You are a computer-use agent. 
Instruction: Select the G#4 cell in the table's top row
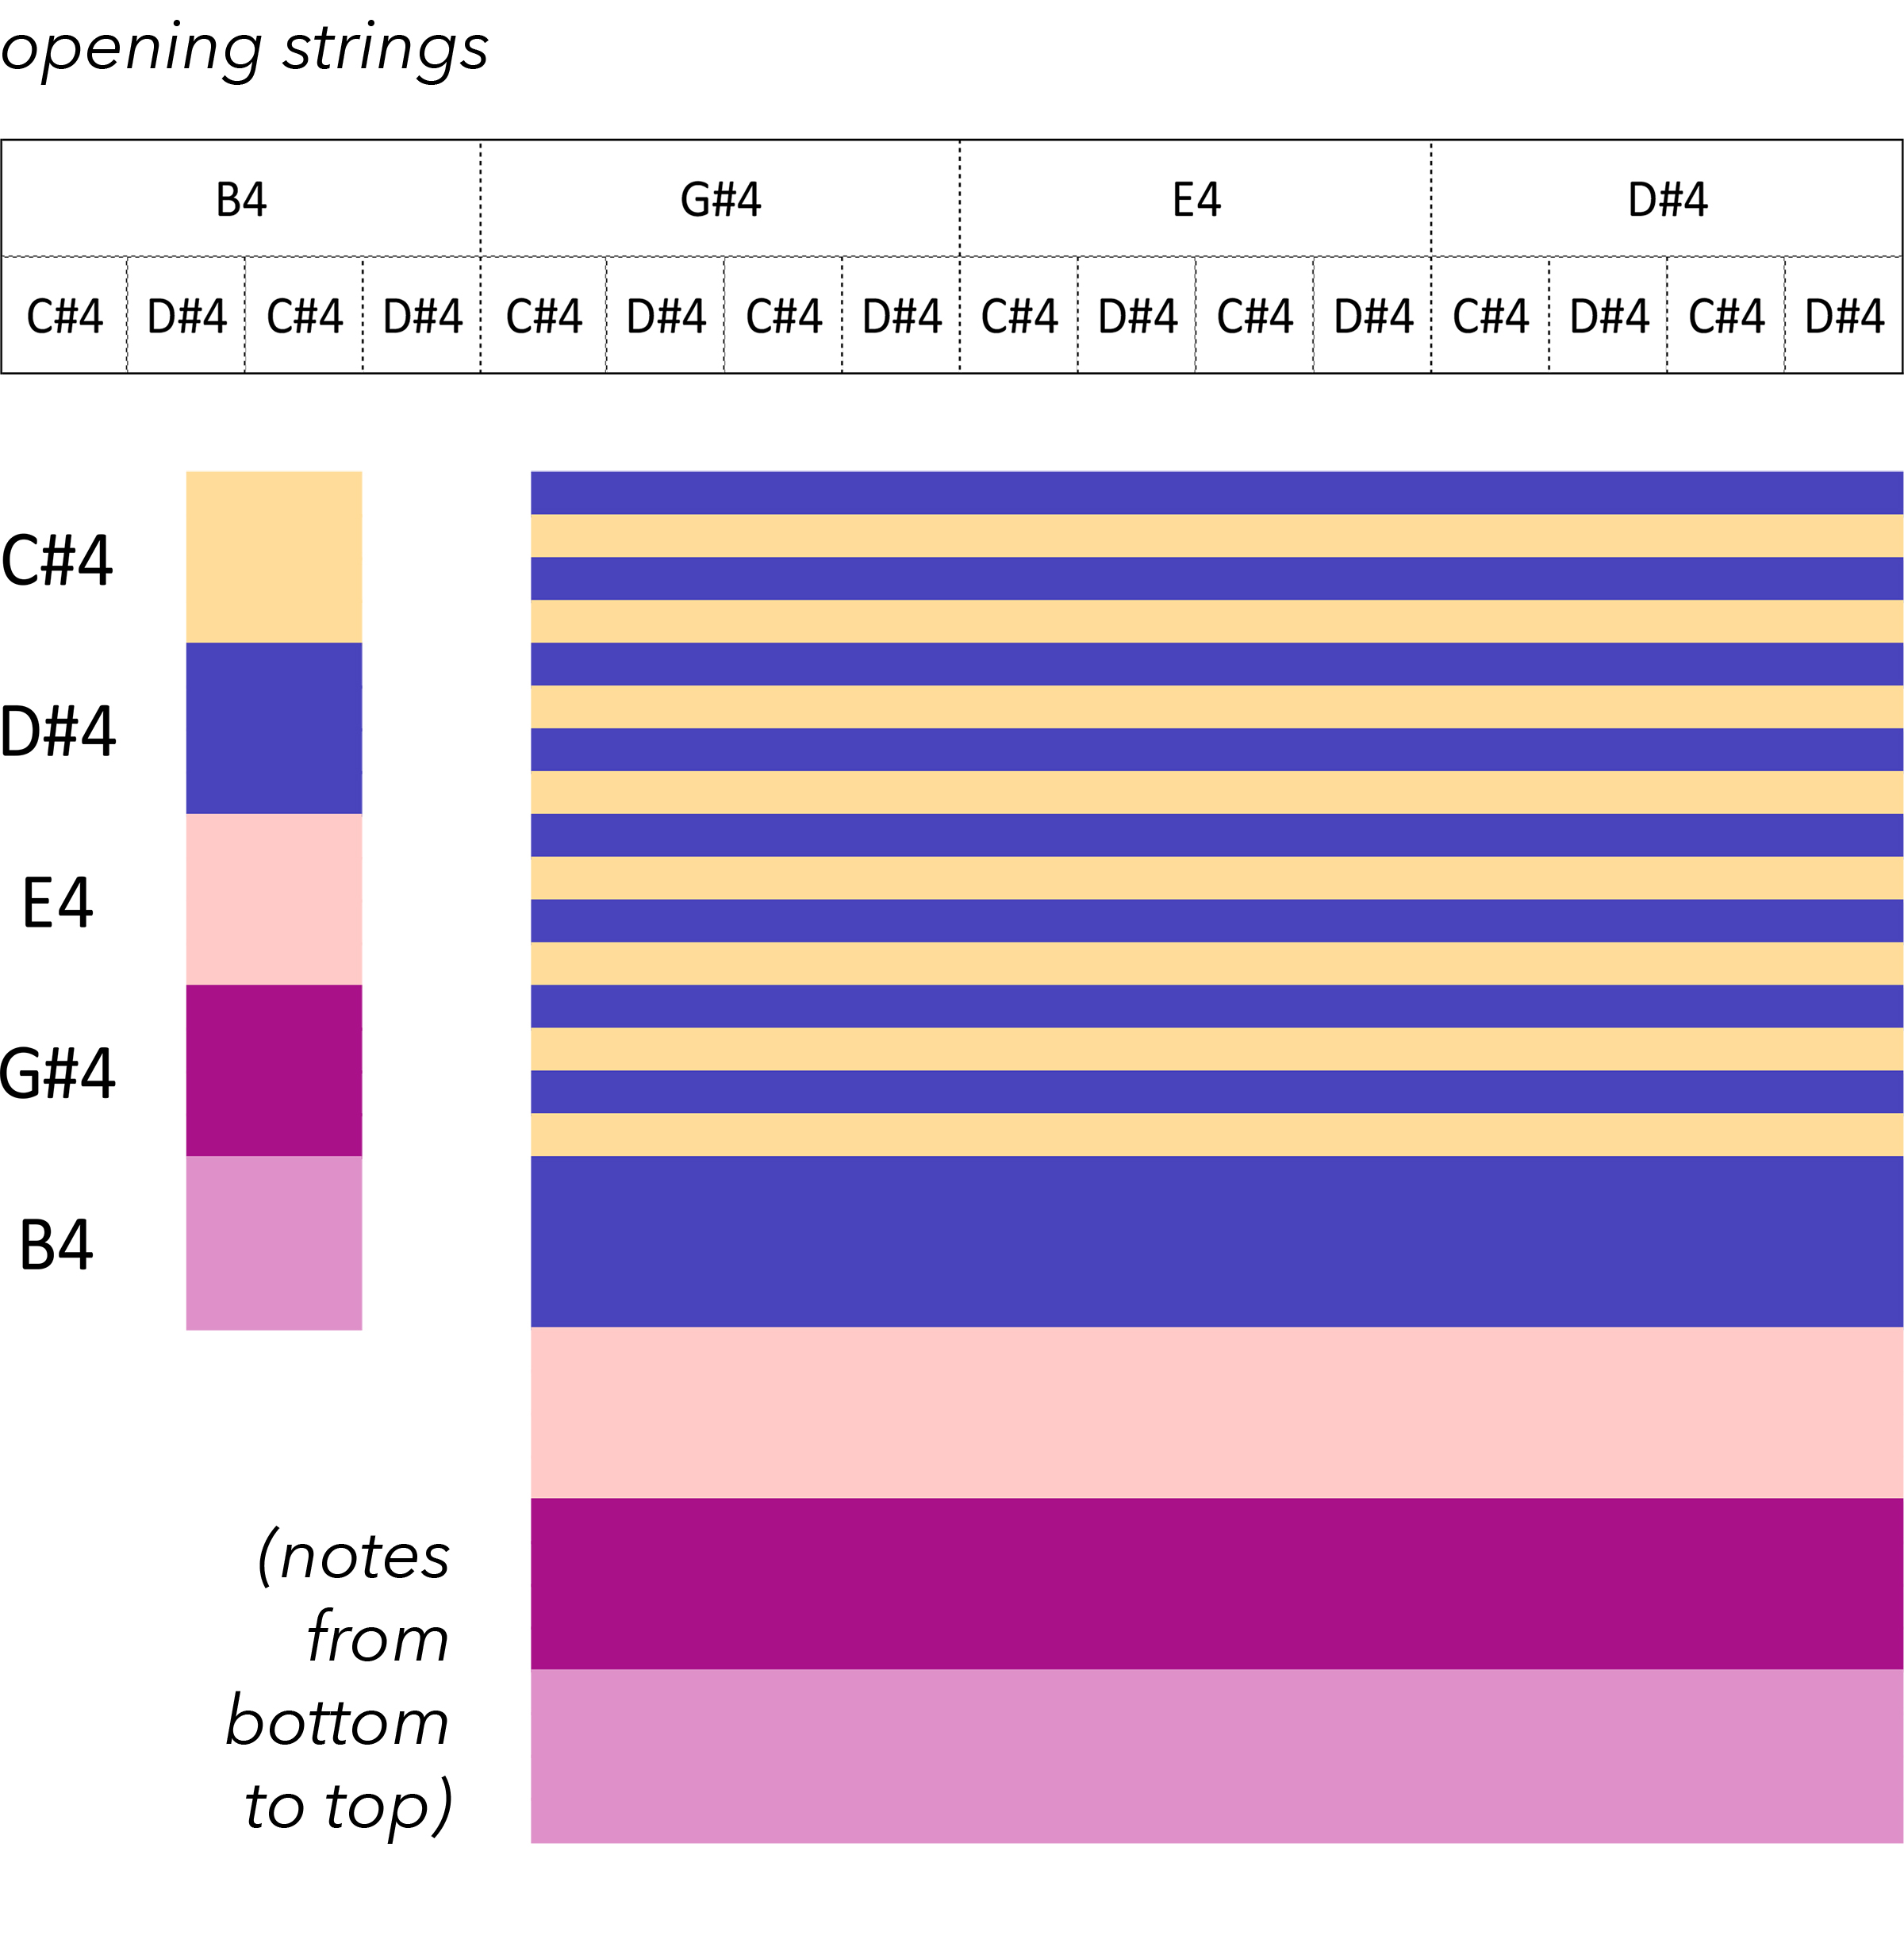coord(720,199)
